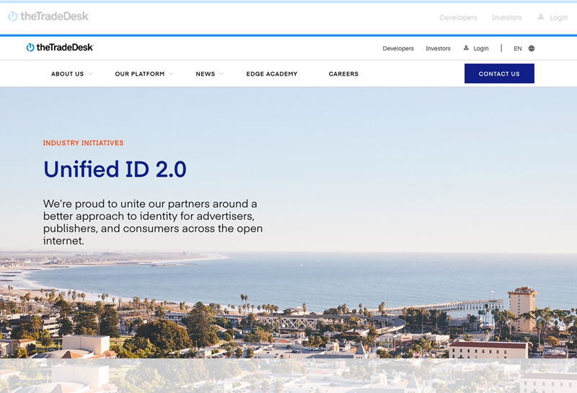
Task: Open the News menu
Action: (206, 74)
